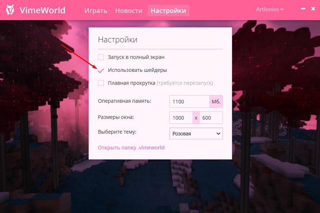
Task: Click the Использовать шейдеры label text
Action: click(x=137, y=70)
